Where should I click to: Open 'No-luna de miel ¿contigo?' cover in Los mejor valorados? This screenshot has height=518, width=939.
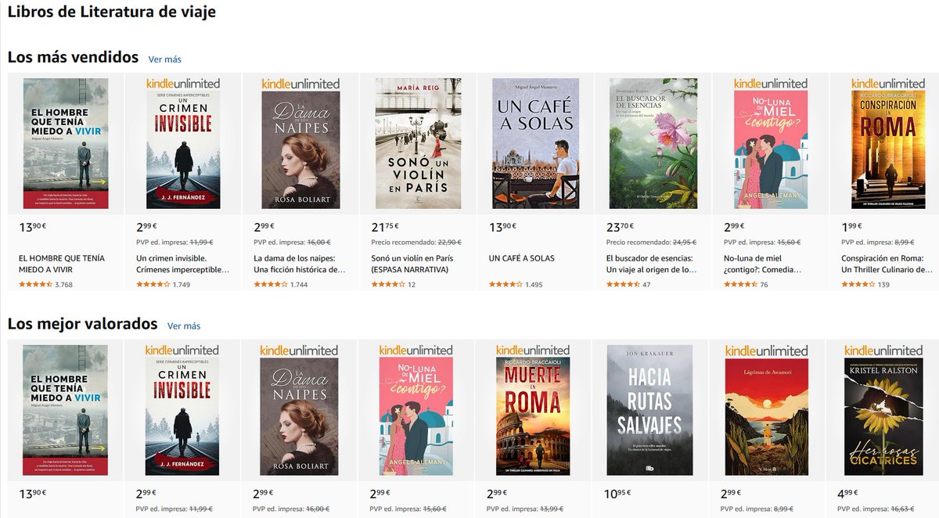[x=416, y=417]
